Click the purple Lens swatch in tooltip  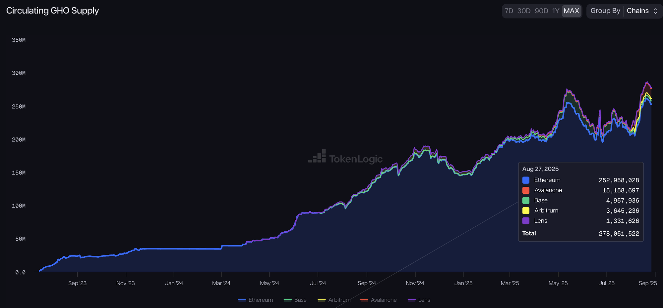[x=526, y=221]
